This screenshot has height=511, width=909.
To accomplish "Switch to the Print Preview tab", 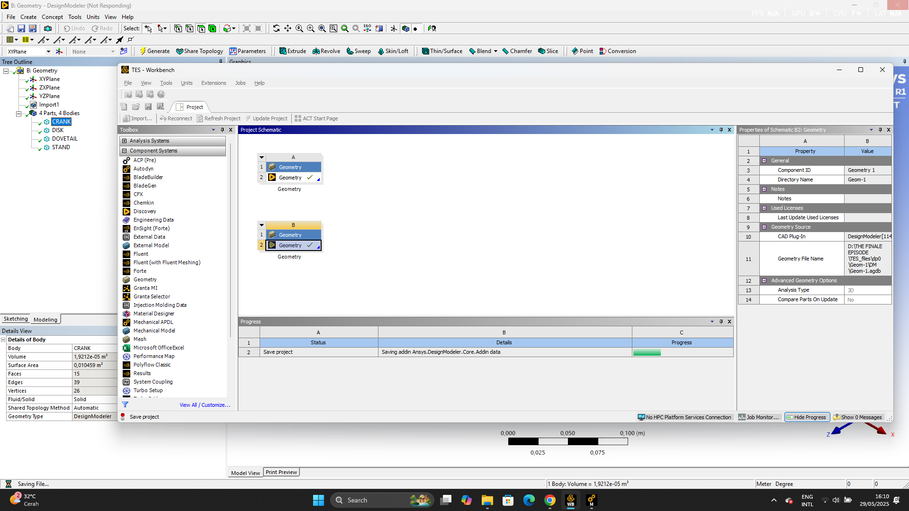I will point(281,472).
